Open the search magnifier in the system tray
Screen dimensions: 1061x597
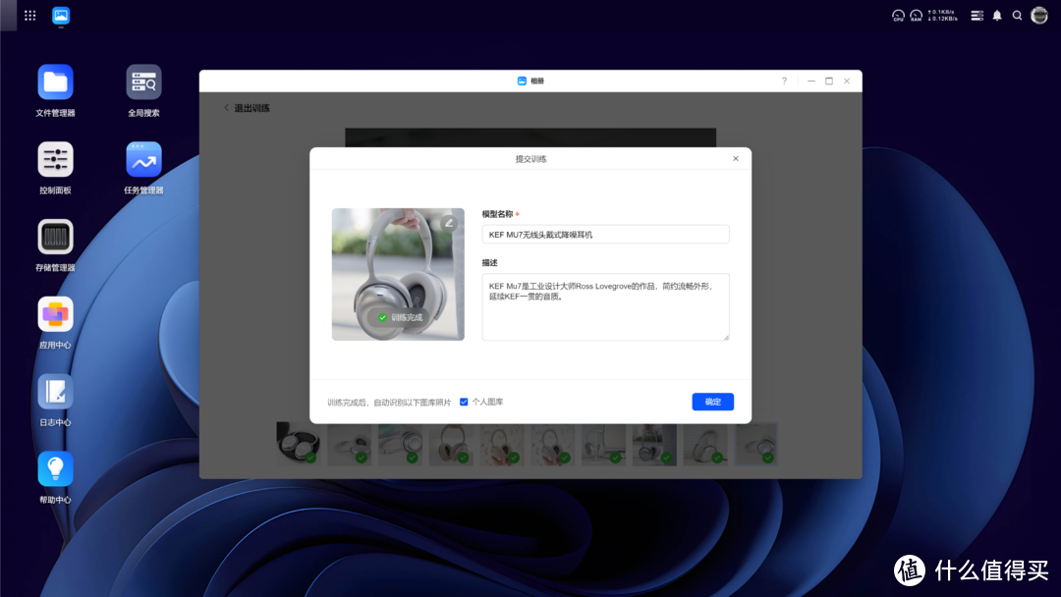pos(1018,15)
